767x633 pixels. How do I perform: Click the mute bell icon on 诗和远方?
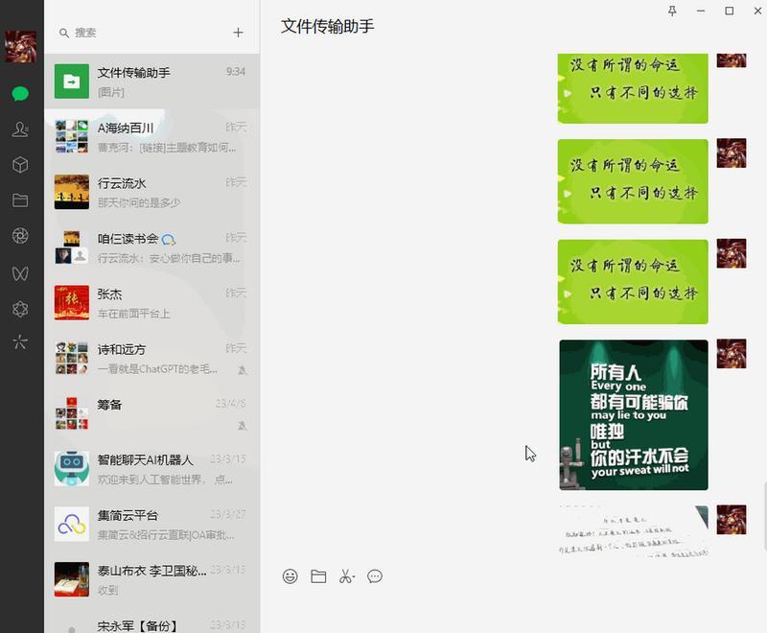(x=242, y=370)
